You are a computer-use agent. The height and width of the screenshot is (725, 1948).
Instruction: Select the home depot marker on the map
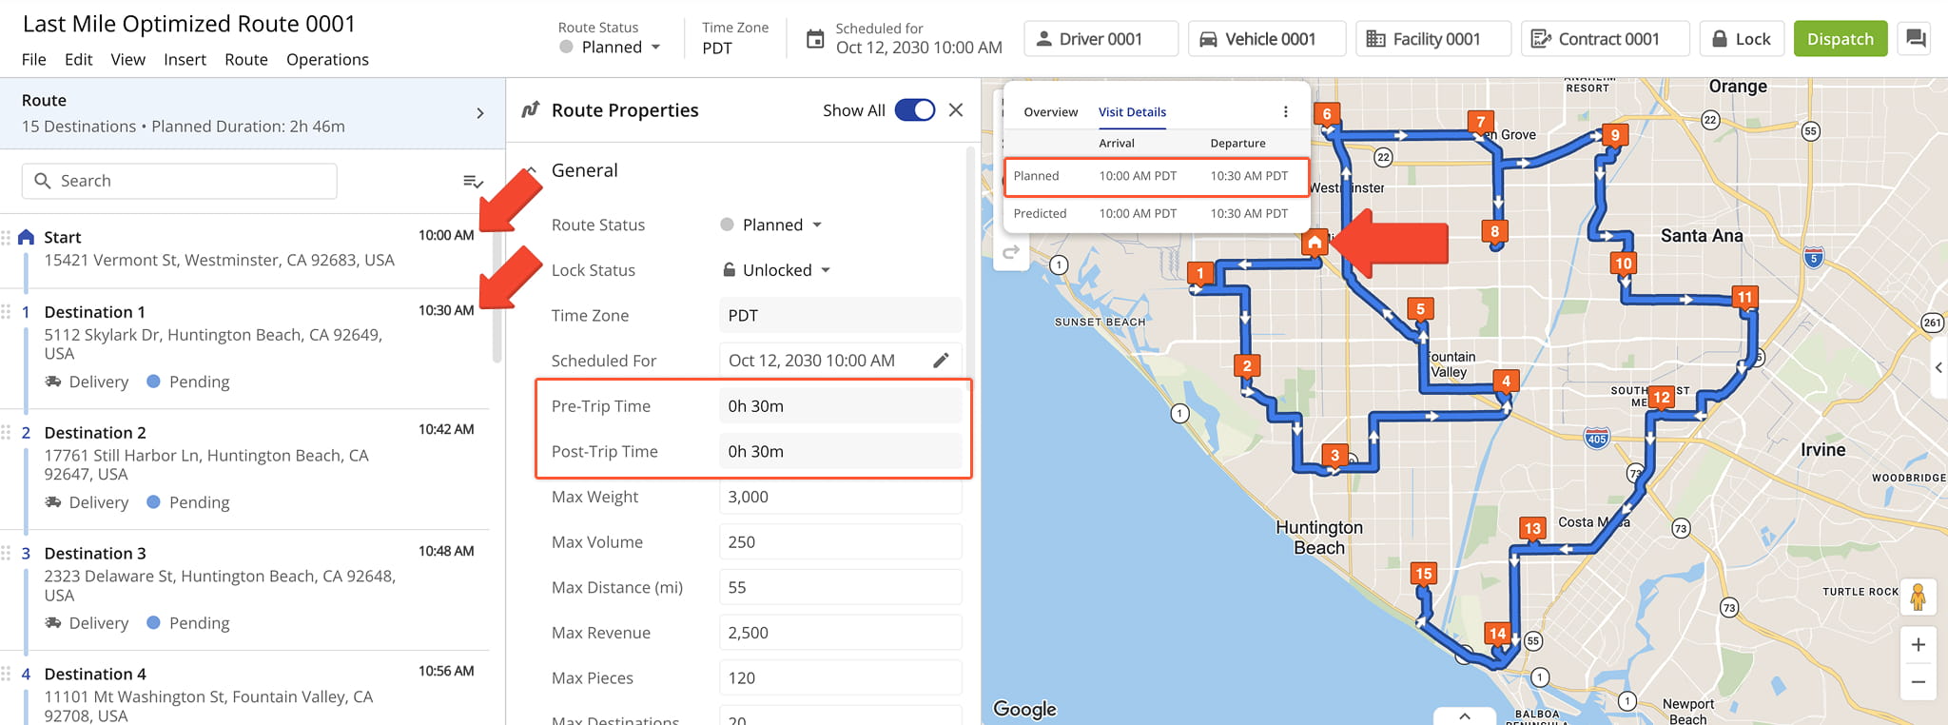1315,243
